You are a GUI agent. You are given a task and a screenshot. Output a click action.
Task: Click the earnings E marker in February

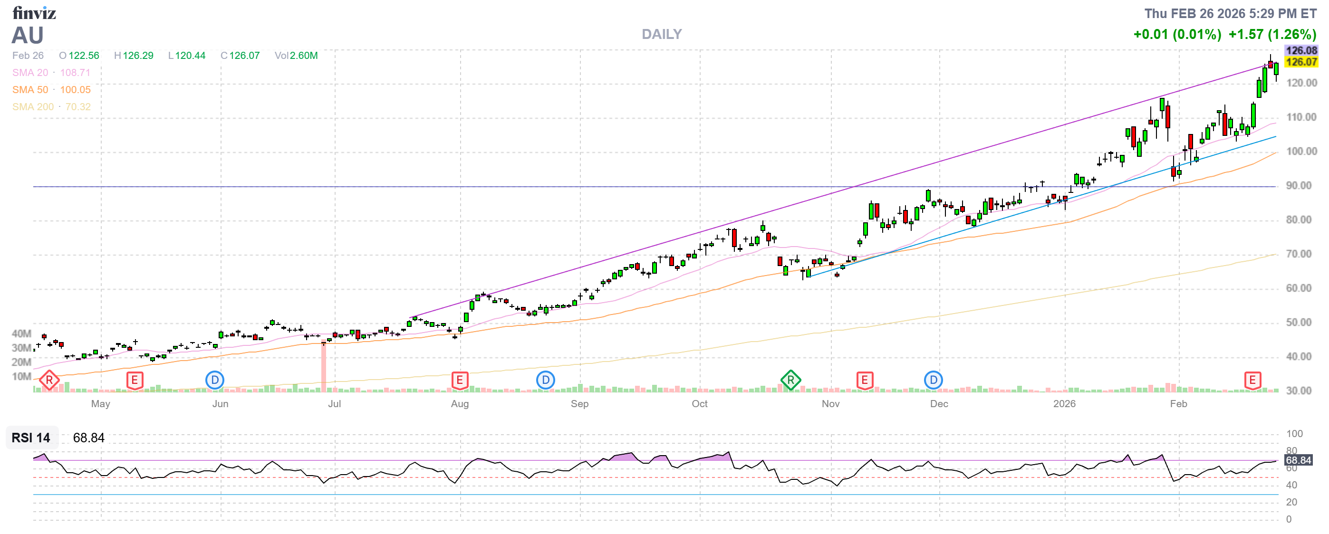click(x=1252, y=381)
